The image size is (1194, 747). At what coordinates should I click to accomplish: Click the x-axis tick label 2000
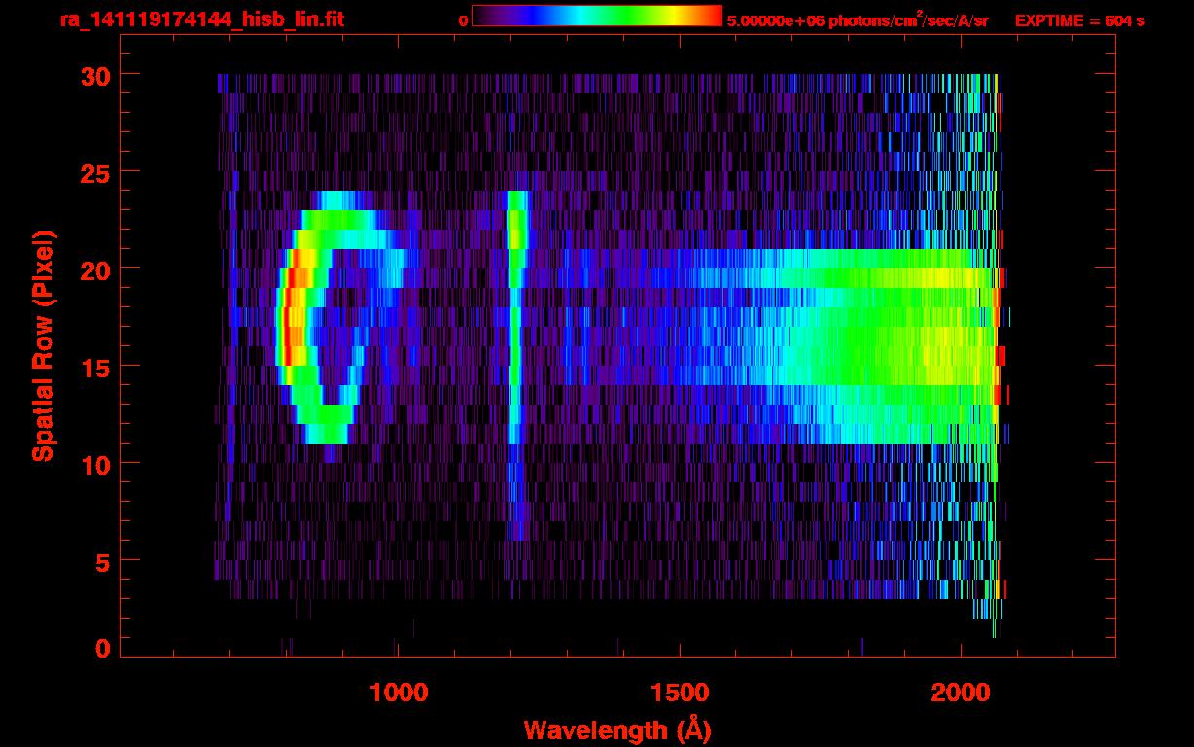coord(961,693)
